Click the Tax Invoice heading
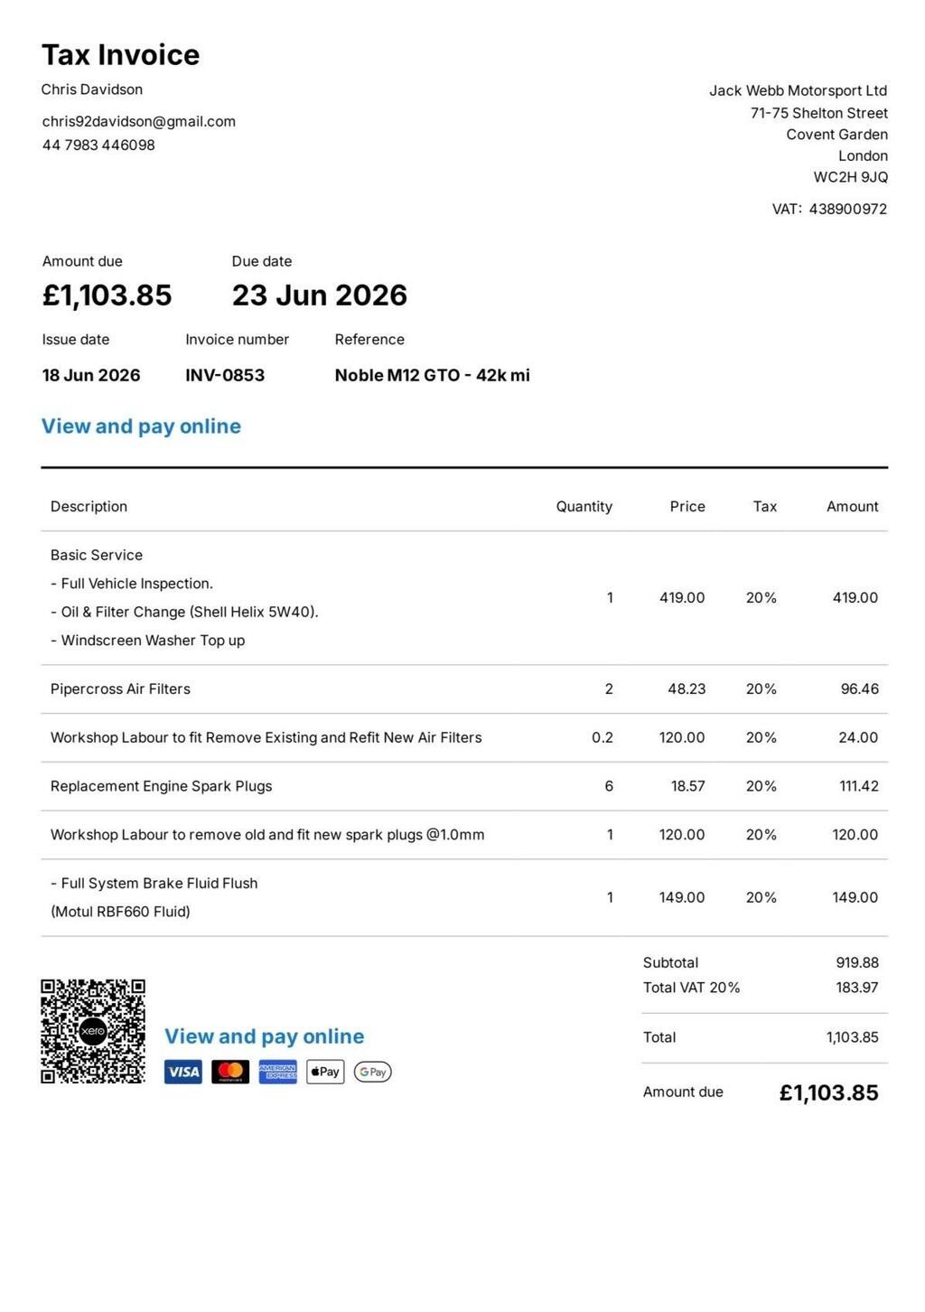Image resolution: width=925 pixels, height=1312 pixels. click(120, 55)
